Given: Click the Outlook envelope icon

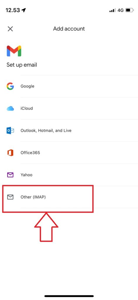Looking at the screenshot, I should tap(10, 130).
